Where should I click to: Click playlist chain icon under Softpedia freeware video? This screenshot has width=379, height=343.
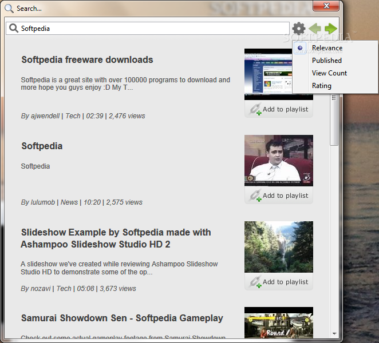pyautogui.click(x=255, y=109)
